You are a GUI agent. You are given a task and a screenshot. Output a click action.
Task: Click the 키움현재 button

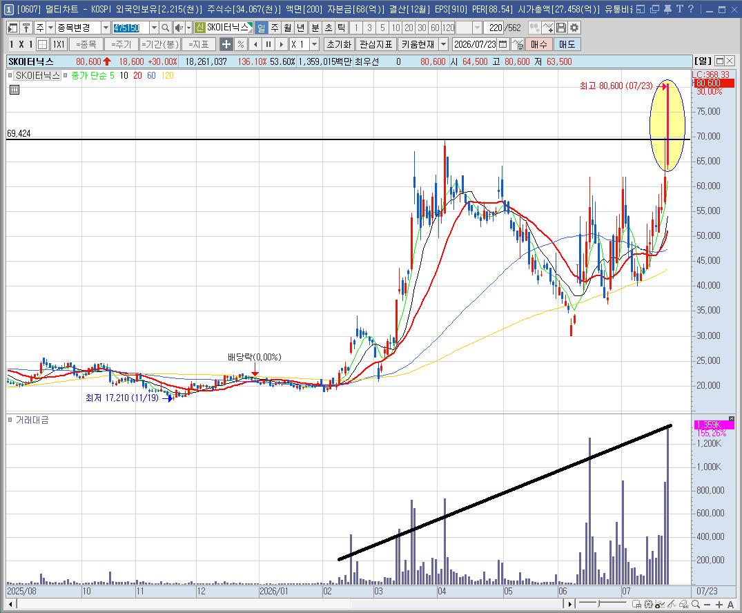(418, 44)
